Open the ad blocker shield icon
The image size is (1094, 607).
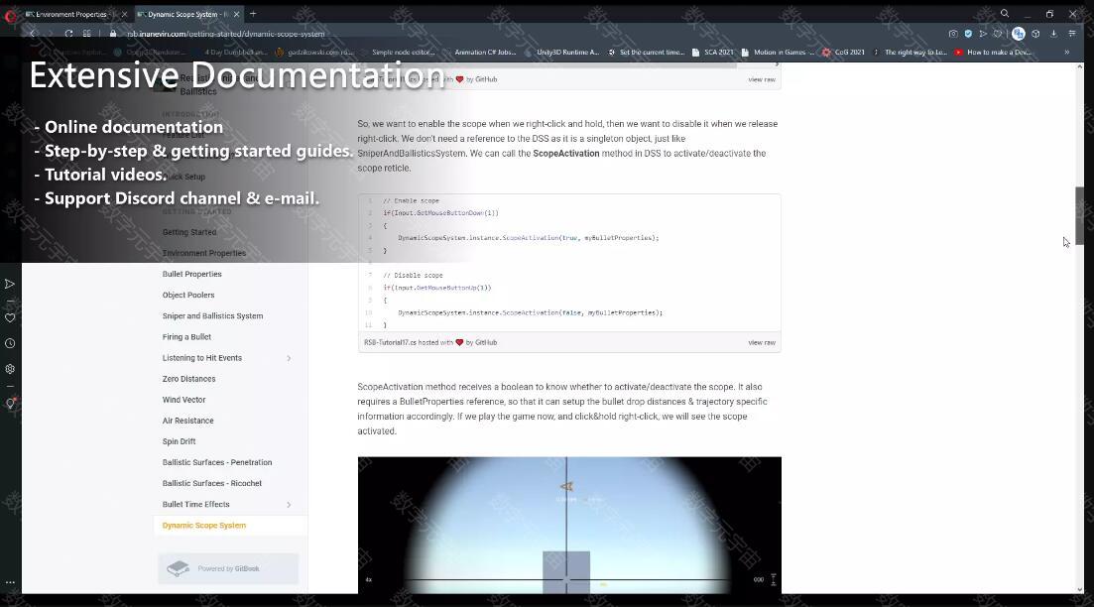point(968,34)
